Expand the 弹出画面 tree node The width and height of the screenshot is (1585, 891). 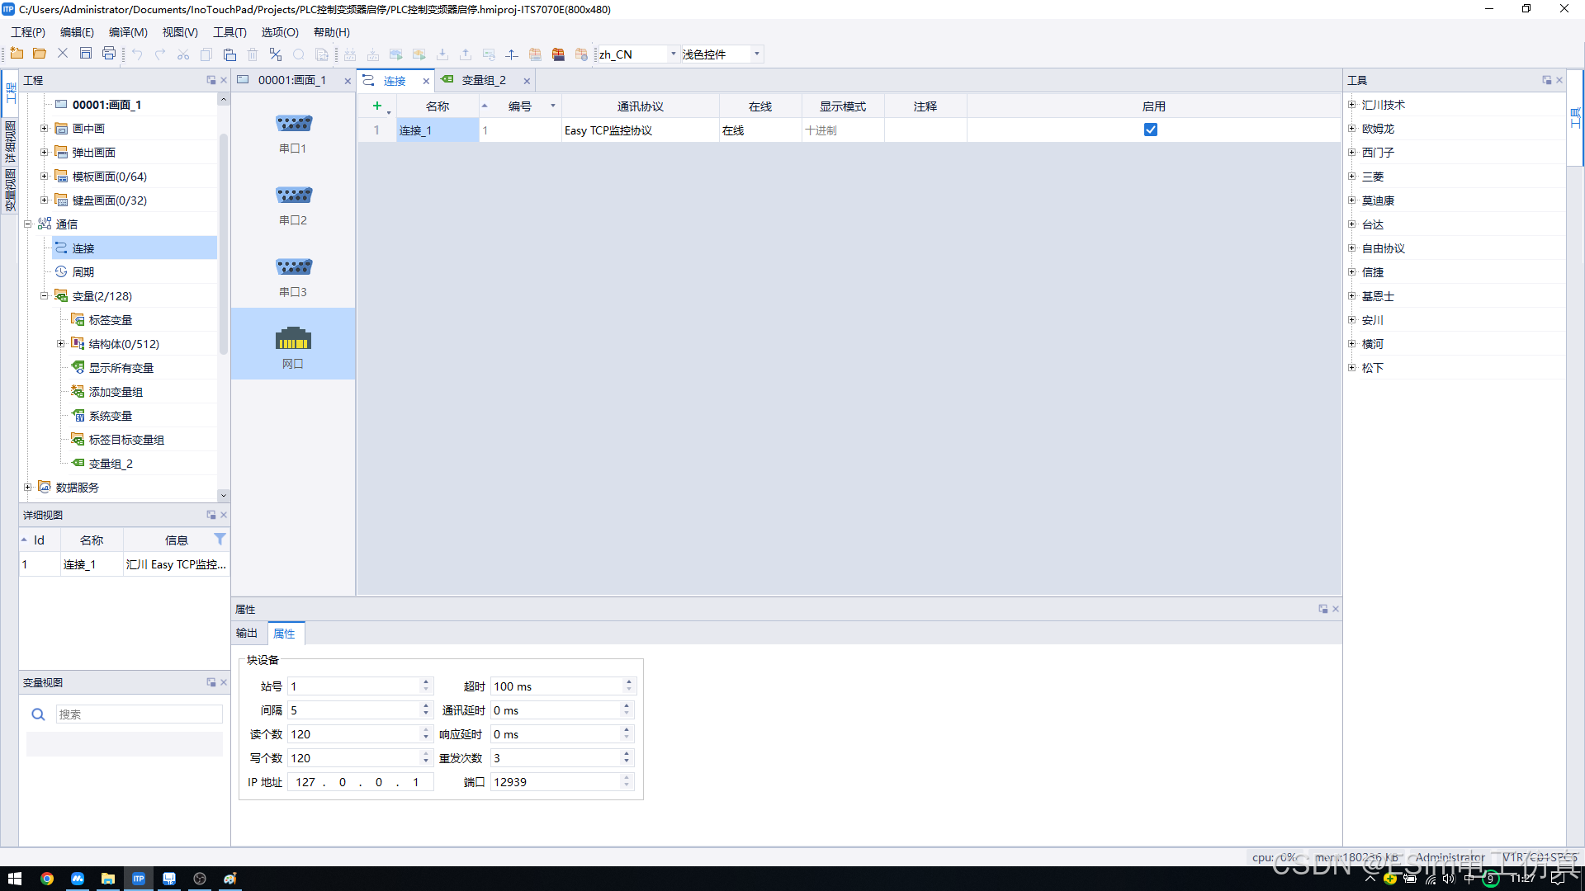tap(45, 152)
